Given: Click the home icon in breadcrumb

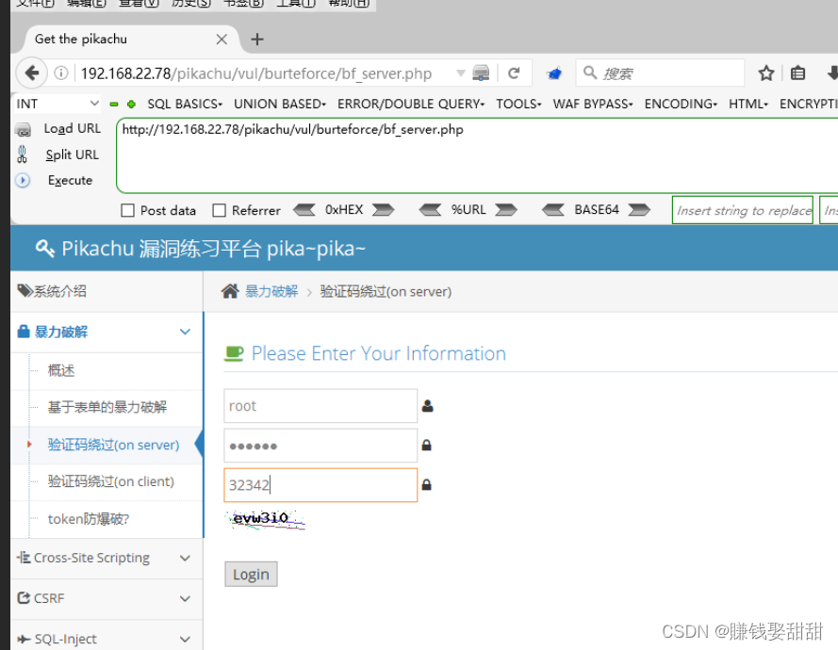Looking at the screenshot, I should point(230,291).
